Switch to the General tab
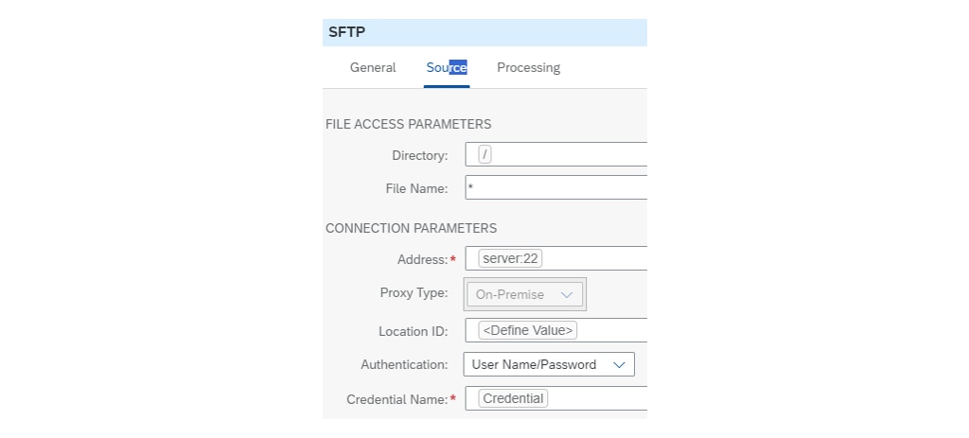This screenshot has width=969, height=438. tap(373, 68)
